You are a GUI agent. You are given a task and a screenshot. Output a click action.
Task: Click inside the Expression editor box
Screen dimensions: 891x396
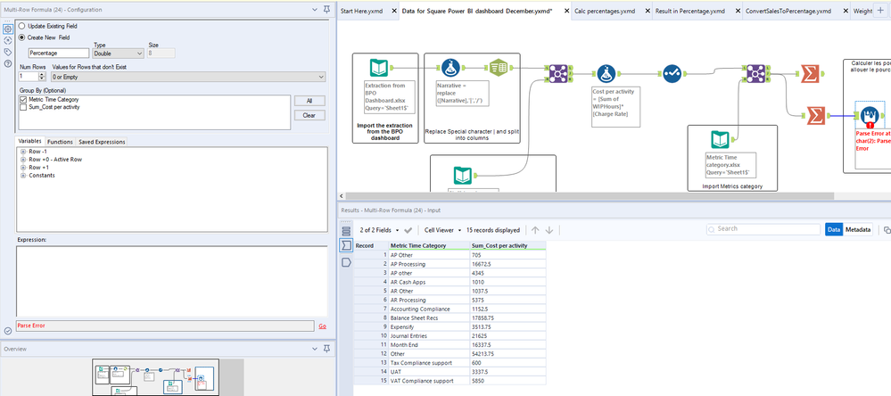(171, 281)
